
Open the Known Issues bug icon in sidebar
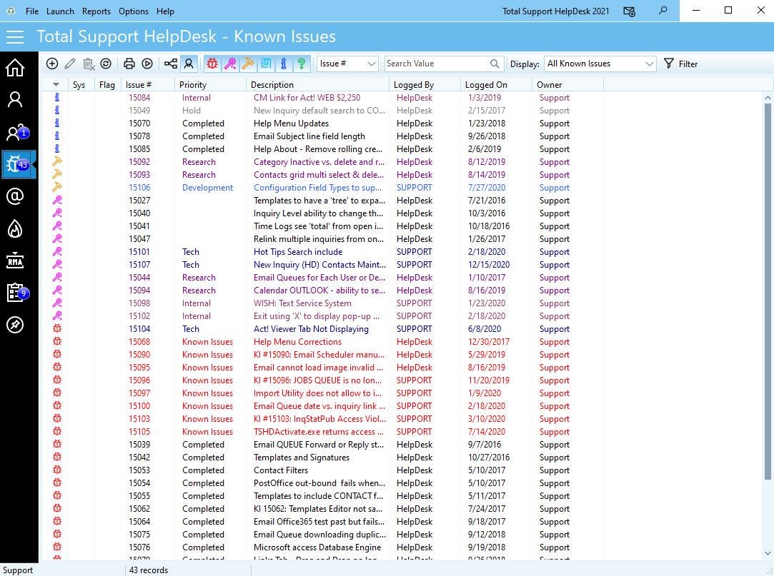tap(16, 163)
